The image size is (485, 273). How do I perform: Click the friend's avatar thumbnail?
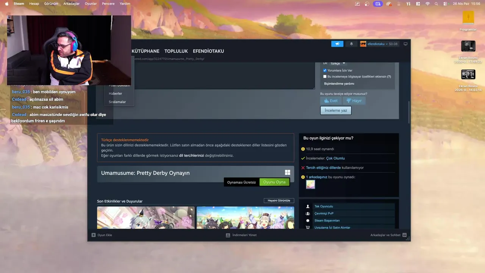click(x=311, y=184)
